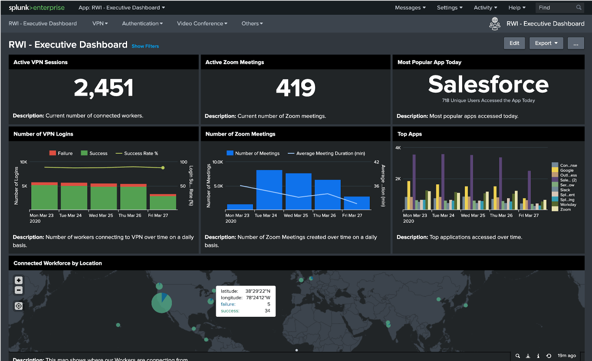Download results from the map panel
The width and height of the screenshot is (592, 361).
pos(528,356)
